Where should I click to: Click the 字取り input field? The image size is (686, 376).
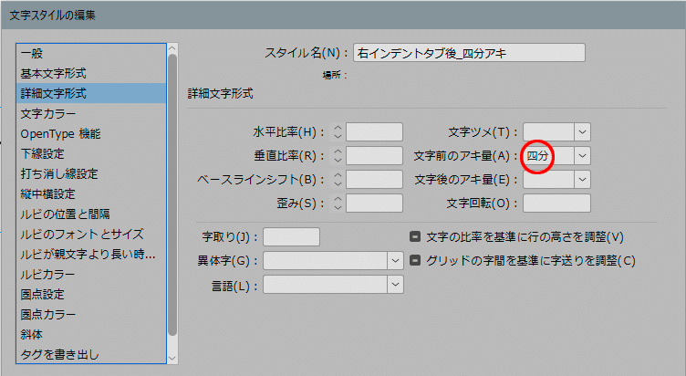pyautogui.click(x=291, y=236)
